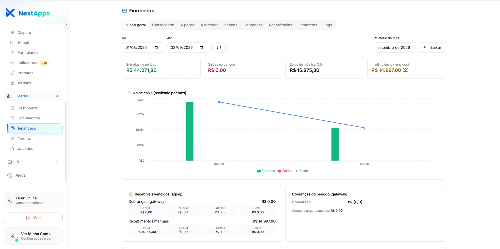Select the Vendas tab

tap(231, 25)
